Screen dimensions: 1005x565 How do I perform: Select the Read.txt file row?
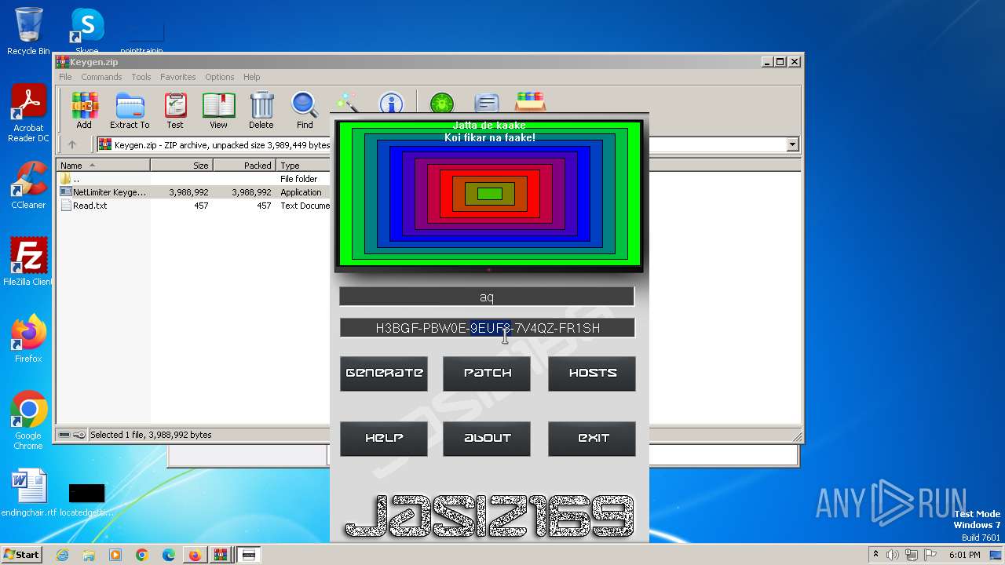click(x=194, y=206)
